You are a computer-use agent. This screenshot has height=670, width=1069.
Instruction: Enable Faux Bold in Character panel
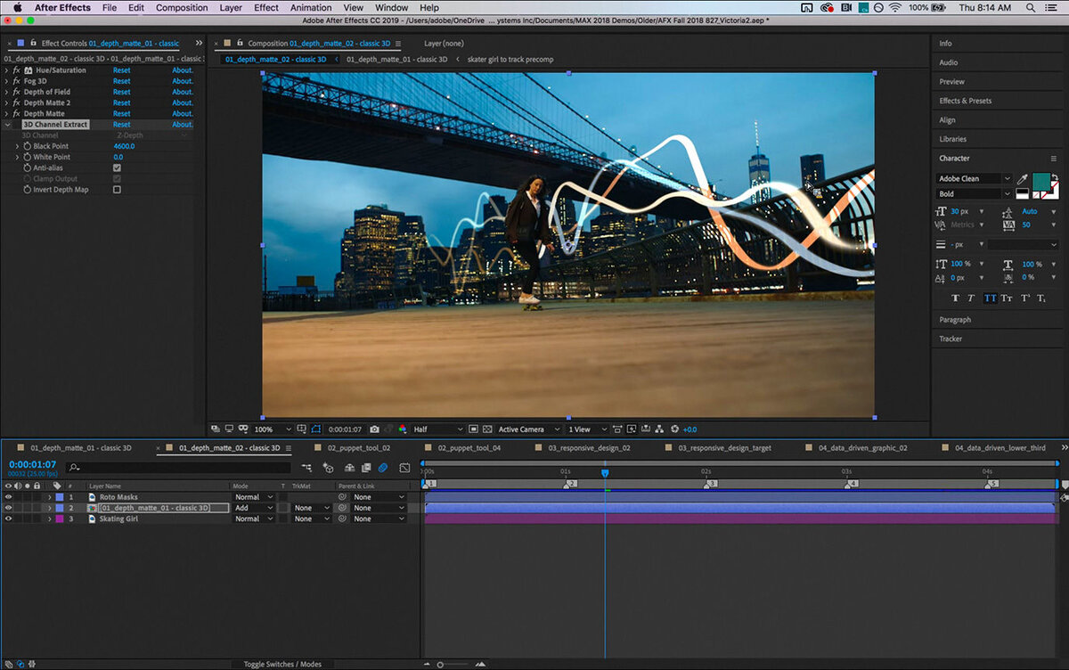click(956, 298)
